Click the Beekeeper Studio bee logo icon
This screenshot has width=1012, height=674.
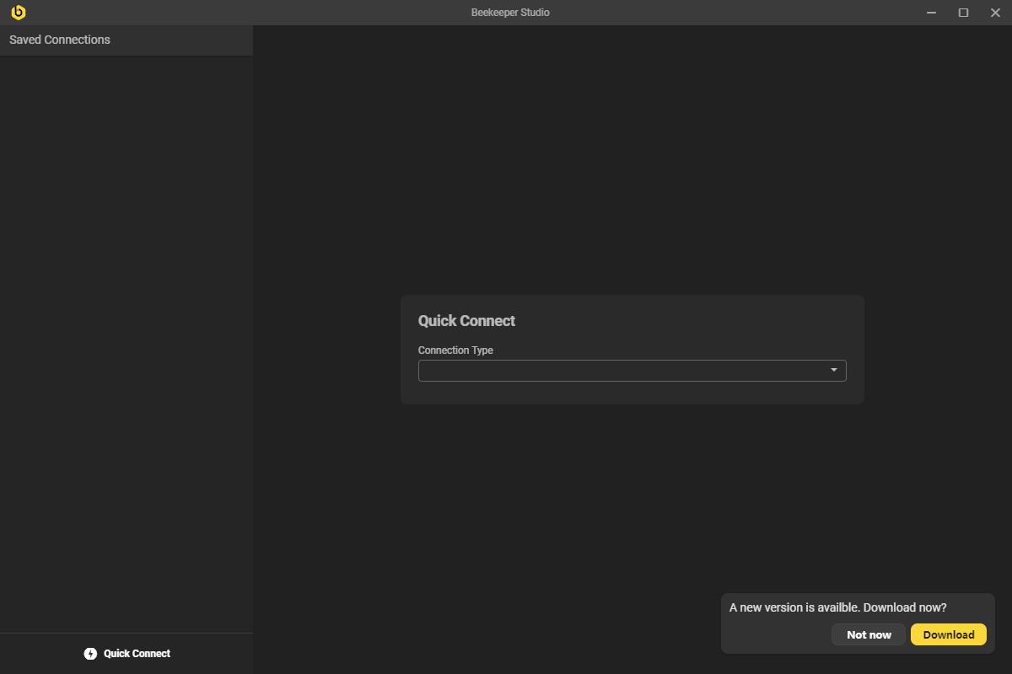18,12
